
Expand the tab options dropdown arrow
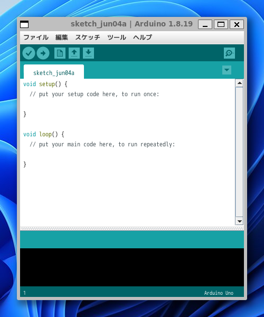pyautogui.click(x=227, y=70)
